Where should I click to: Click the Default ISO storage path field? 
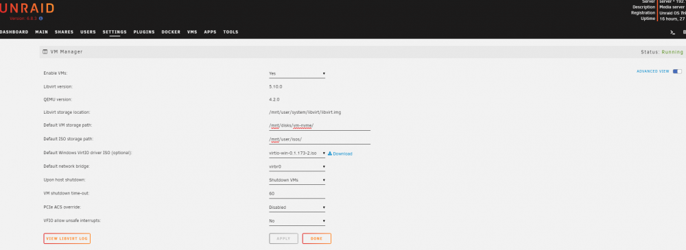(320, 140)
